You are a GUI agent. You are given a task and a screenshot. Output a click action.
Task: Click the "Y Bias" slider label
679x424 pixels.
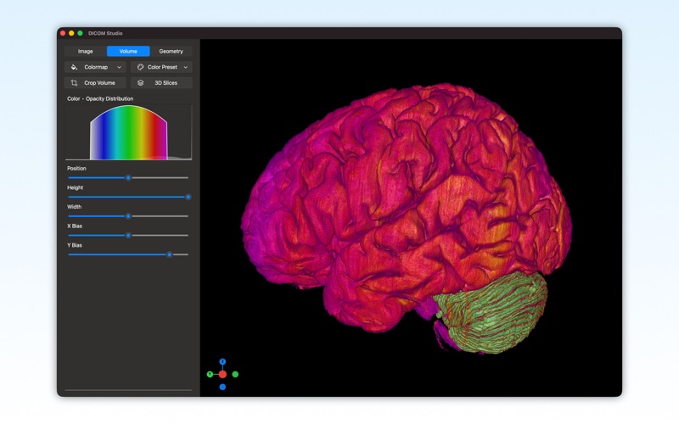coord(75,245)
